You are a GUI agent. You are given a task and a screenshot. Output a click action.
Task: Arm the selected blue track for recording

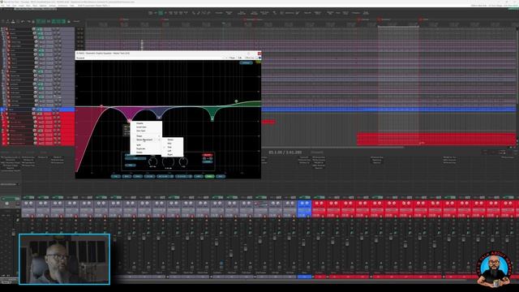point(6,109)
